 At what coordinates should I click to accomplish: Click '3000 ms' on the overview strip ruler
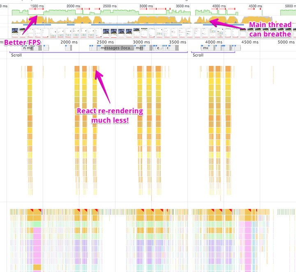click(x=146, y=6)
